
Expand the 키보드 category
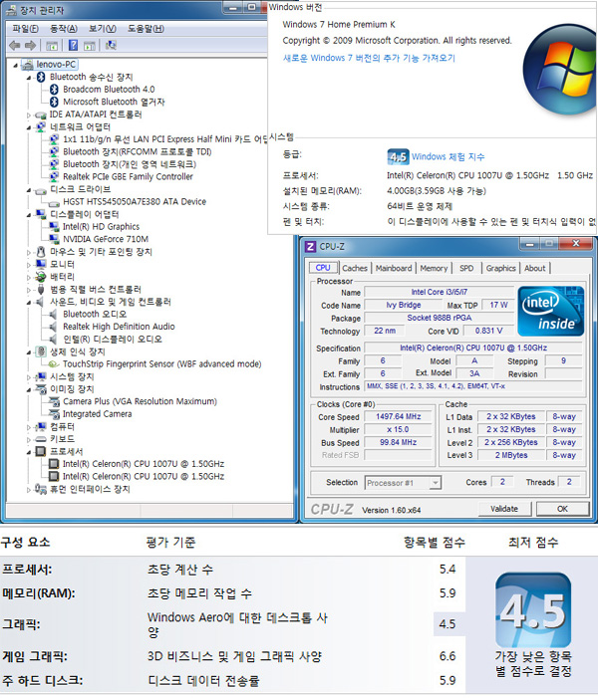pyautogui.click(x=29, y=440)
